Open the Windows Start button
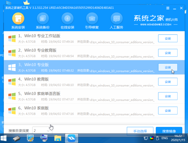The height and width of the screenshot is (143, 188). (x=4, y=138)
